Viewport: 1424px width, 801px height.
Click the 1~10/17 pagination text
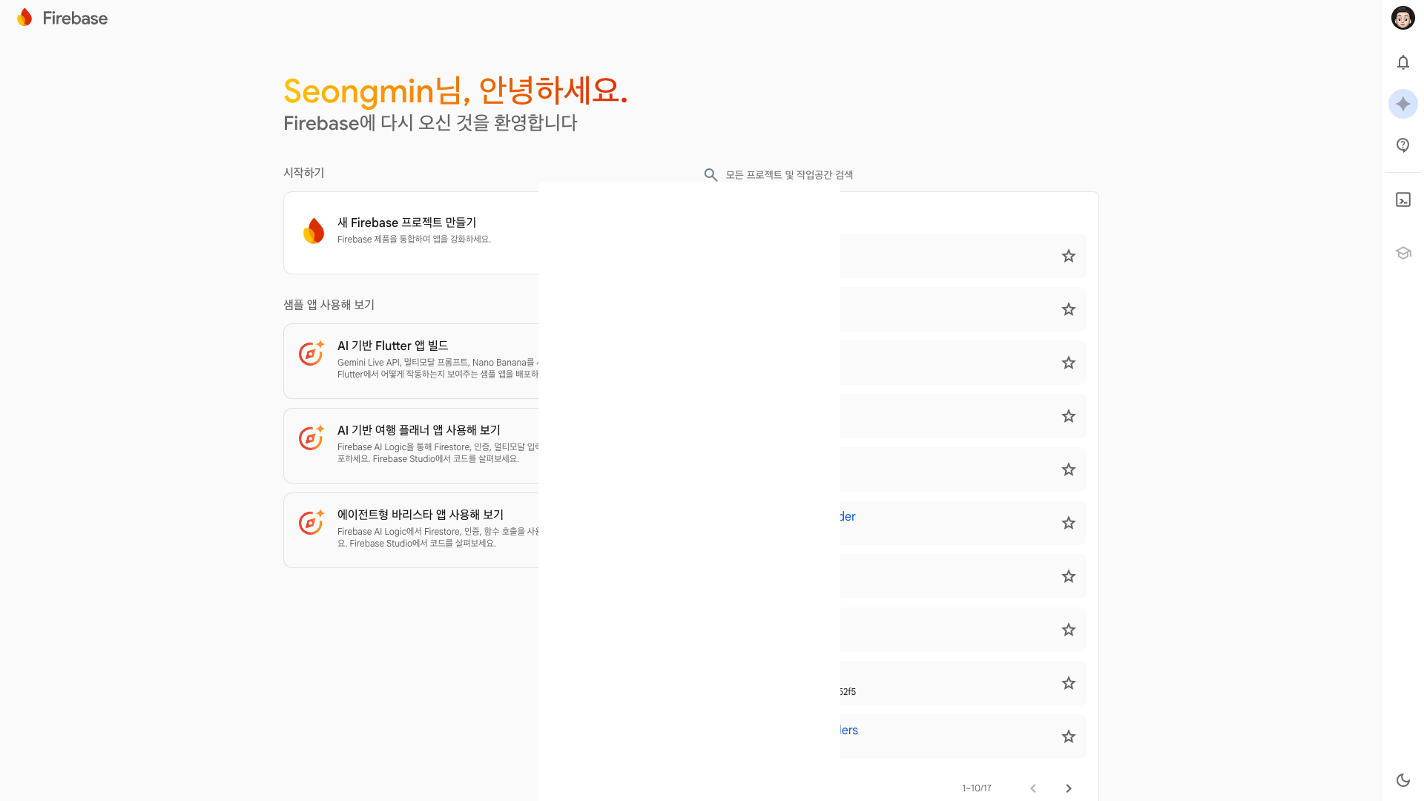[x=976, y=788]
